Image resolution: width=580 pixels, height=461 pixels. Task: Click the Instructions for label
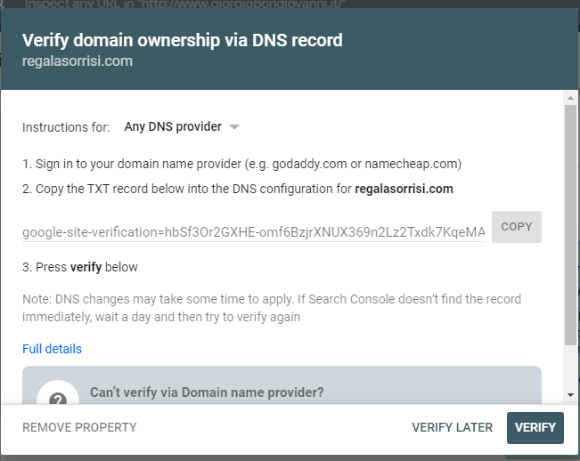click(66, 127)
